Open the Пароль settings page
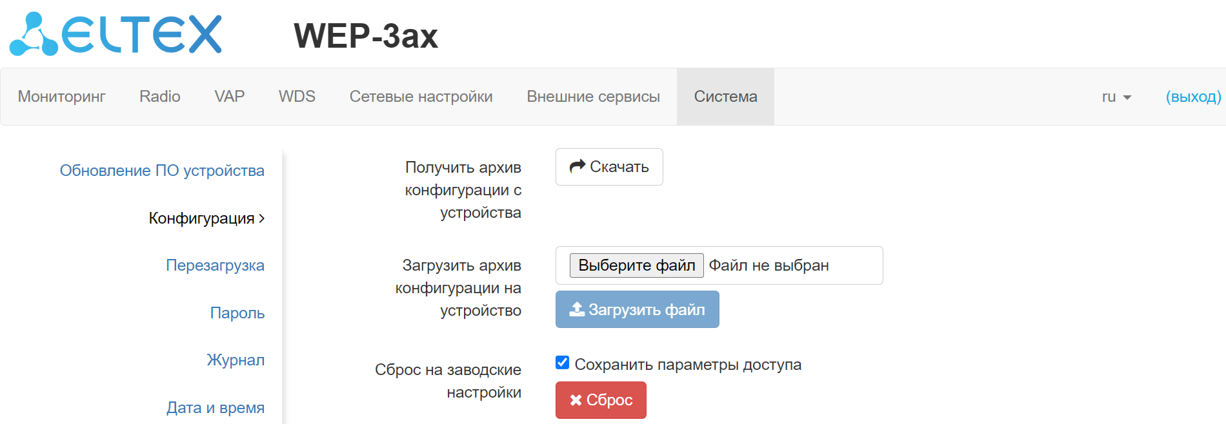Image resolution: width=1226 pixels, height=424 pixels. click(x=237, y=313)
